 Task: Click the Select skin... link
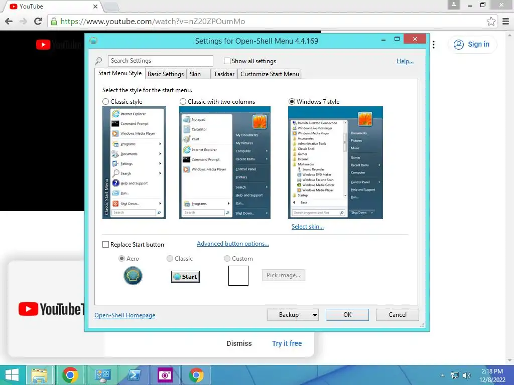tap(308, 227)
